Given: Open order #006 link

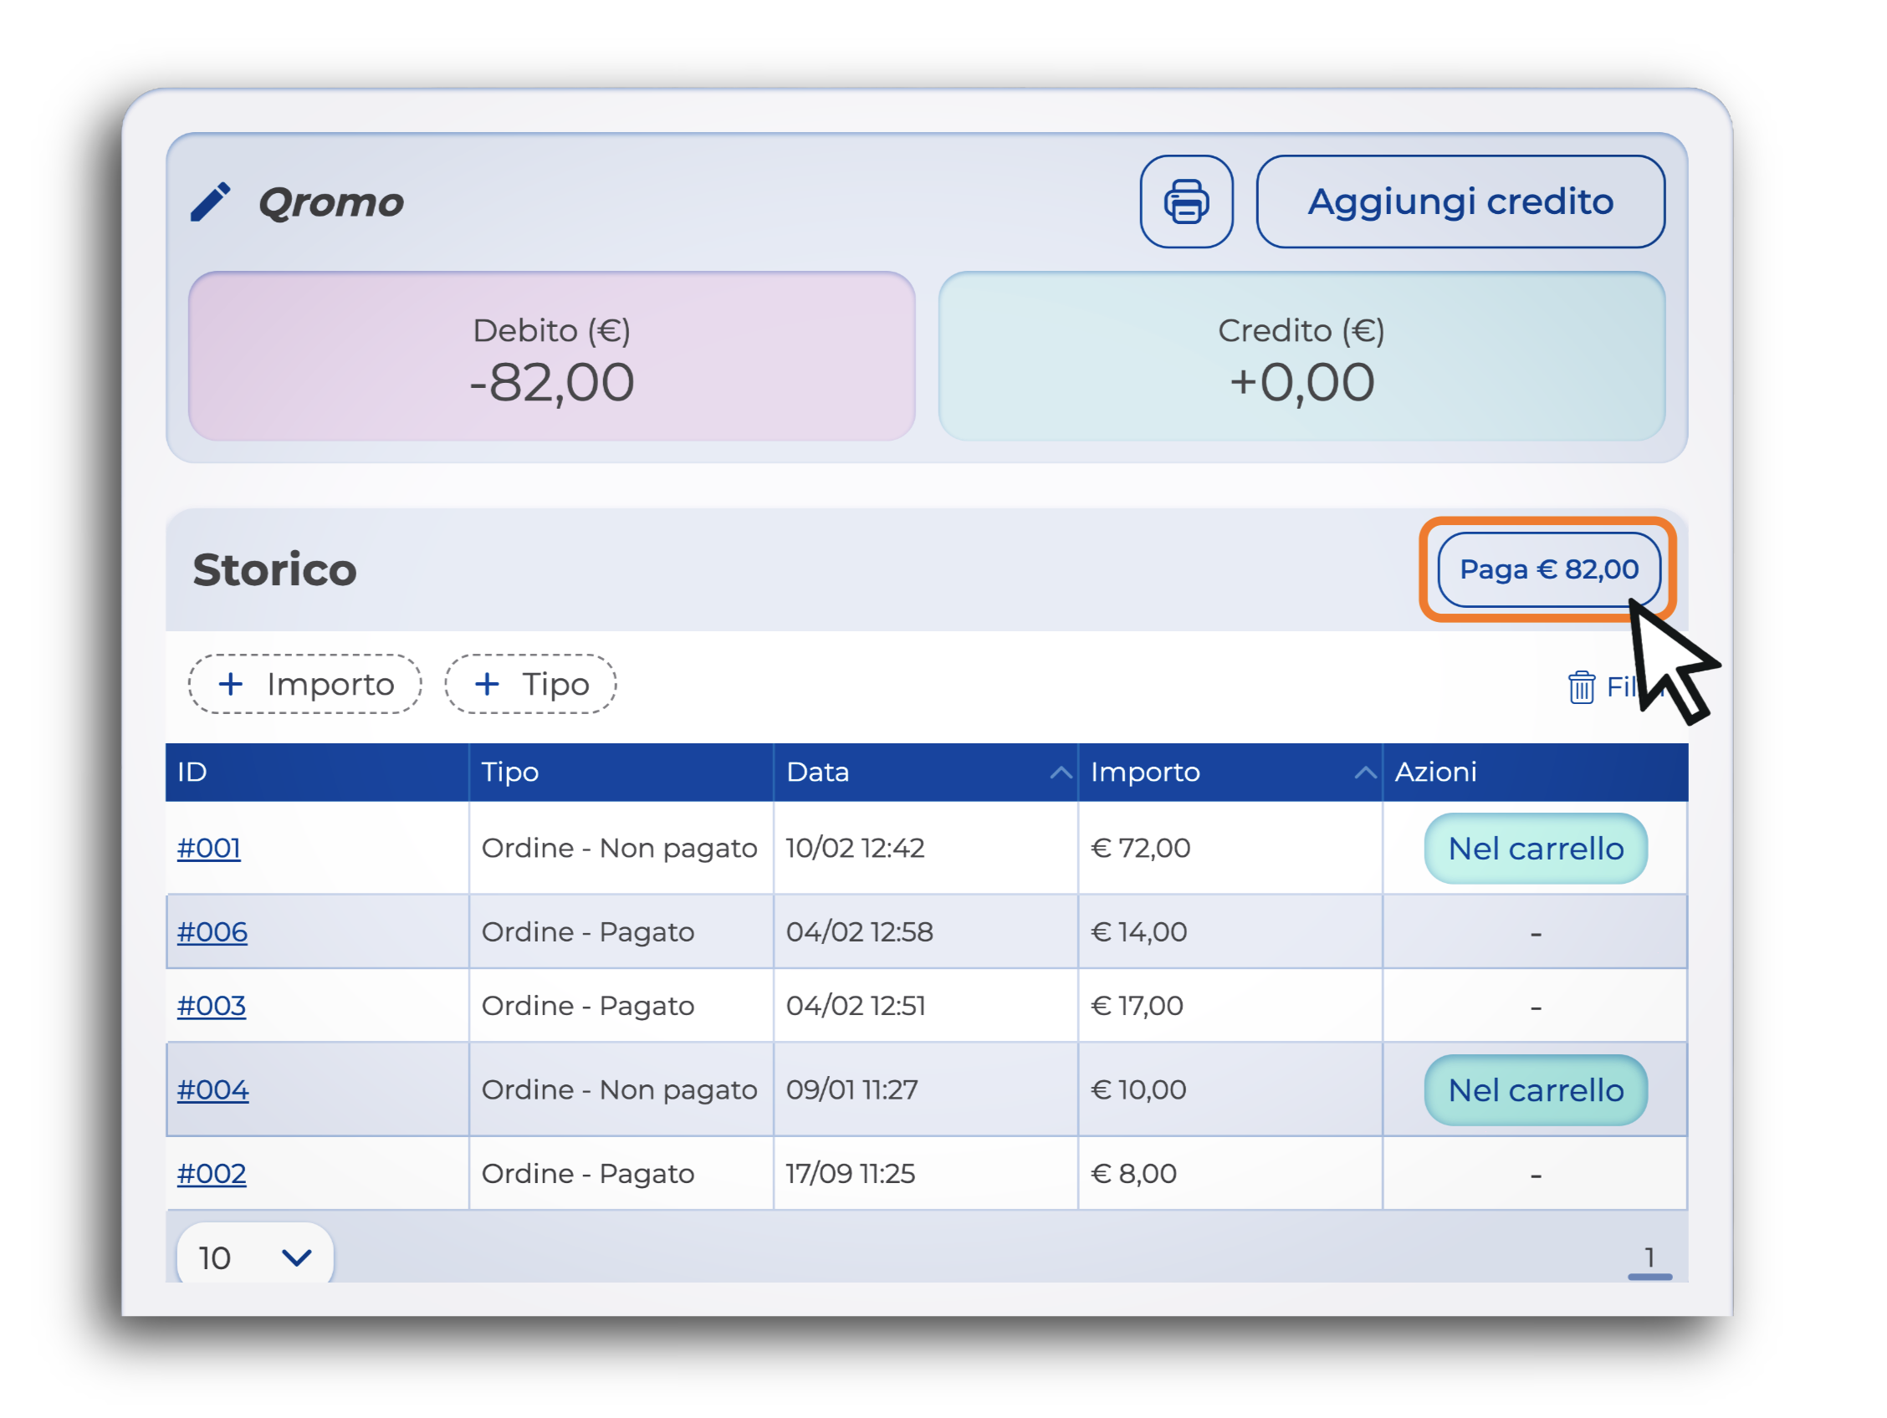Looking at the screenshot, I should [212, 932].
